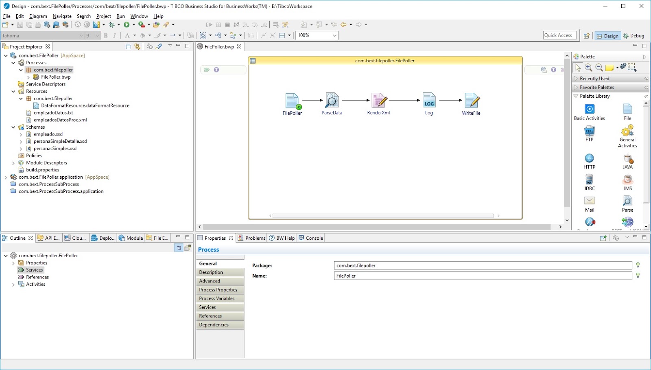Toggle italic text formatting
The width and height of the screenshot is (651, 370).
click(114, 35)
